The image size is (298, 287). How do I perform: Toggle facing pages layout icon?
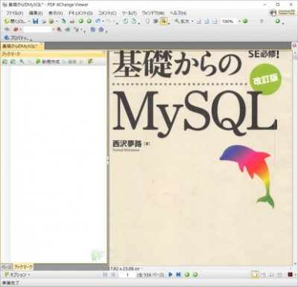coord(271,274)
